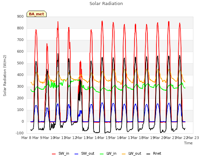Click the red SW_in legend color marker
The width and height of the screenshot is (213, 160).
54,154
